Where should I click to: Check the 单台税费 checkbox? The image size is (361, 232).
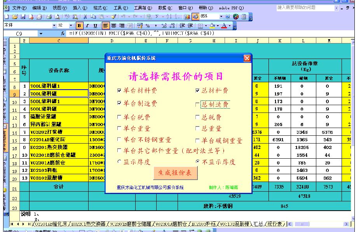[x=119, y=117]
